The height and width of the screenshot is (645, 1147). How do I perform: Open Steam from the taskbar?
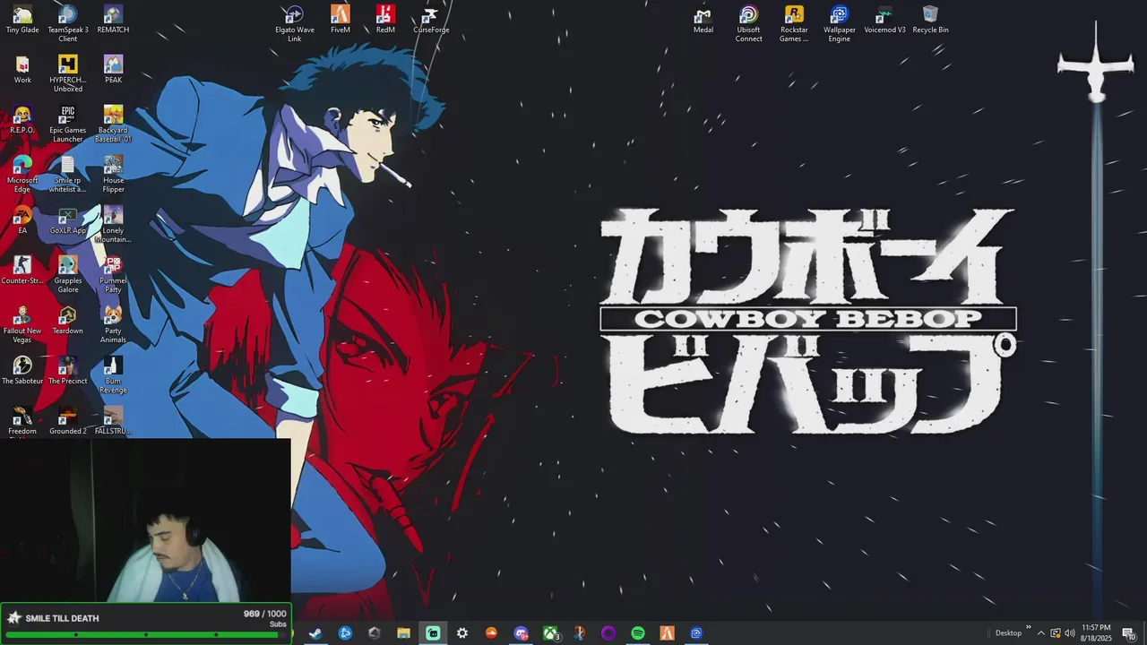[x=315, y=633]
